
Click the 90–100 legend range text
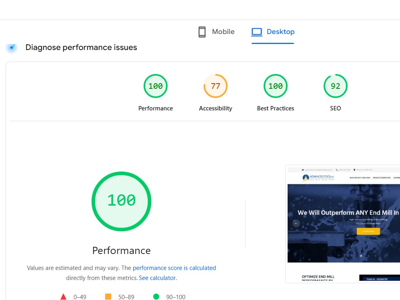click(x=176, y=297)
